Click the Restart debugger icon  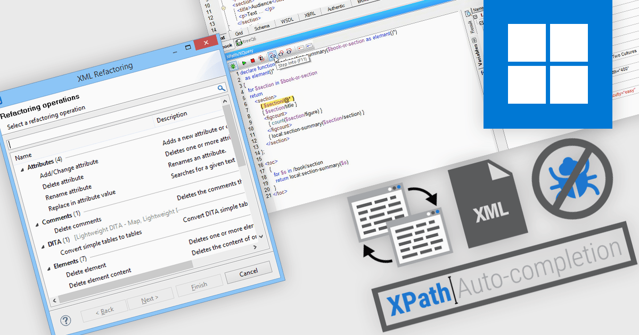tap(261, 58)
